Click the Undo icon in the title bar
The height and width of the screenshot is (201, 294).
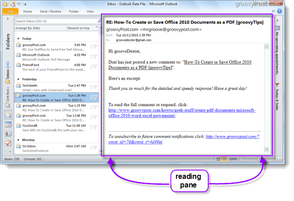point(19,4)
